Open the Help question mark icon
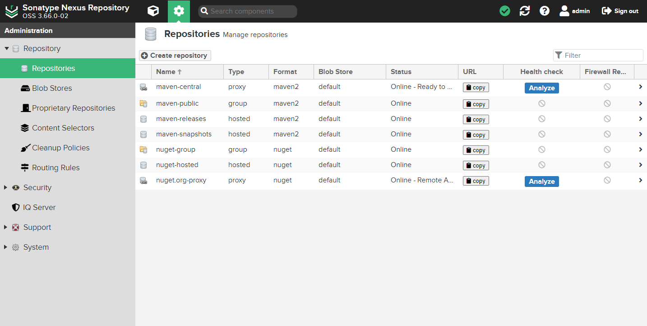 [x=545, y=11]
